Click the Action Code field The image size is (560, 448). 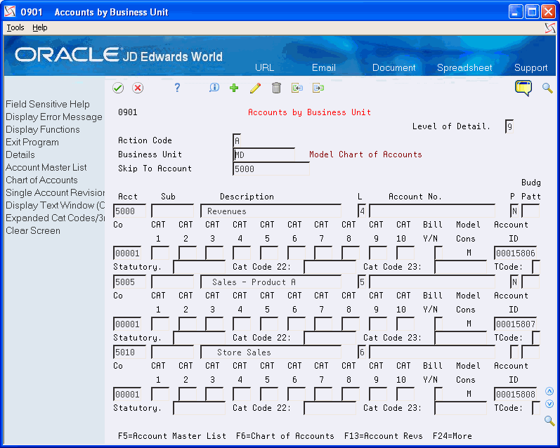(x=237, y=140)
